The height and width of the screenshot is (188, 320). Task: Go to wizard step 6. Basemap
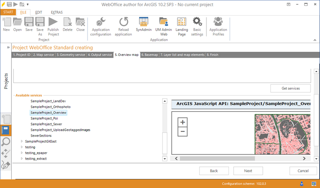150,55
